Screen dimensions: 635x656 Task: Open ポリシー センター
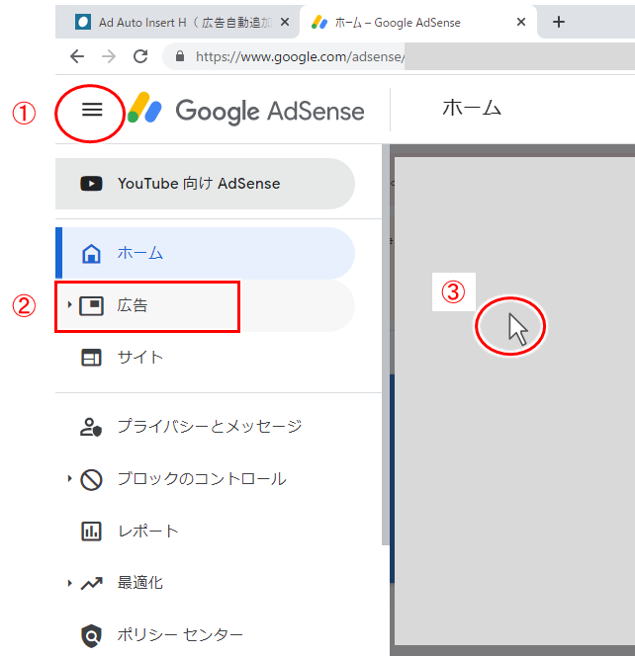pyautogui.click(x=205, y=635)
